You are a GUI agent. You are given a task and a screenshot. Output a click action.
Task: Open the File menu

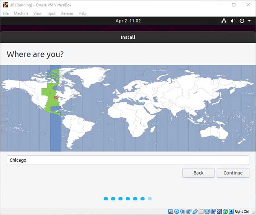(x=6, y=13)
